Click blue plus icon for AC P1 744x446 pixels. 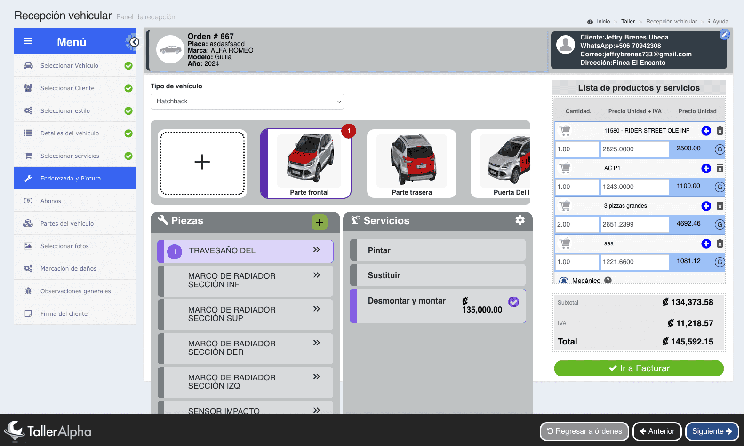706,168
